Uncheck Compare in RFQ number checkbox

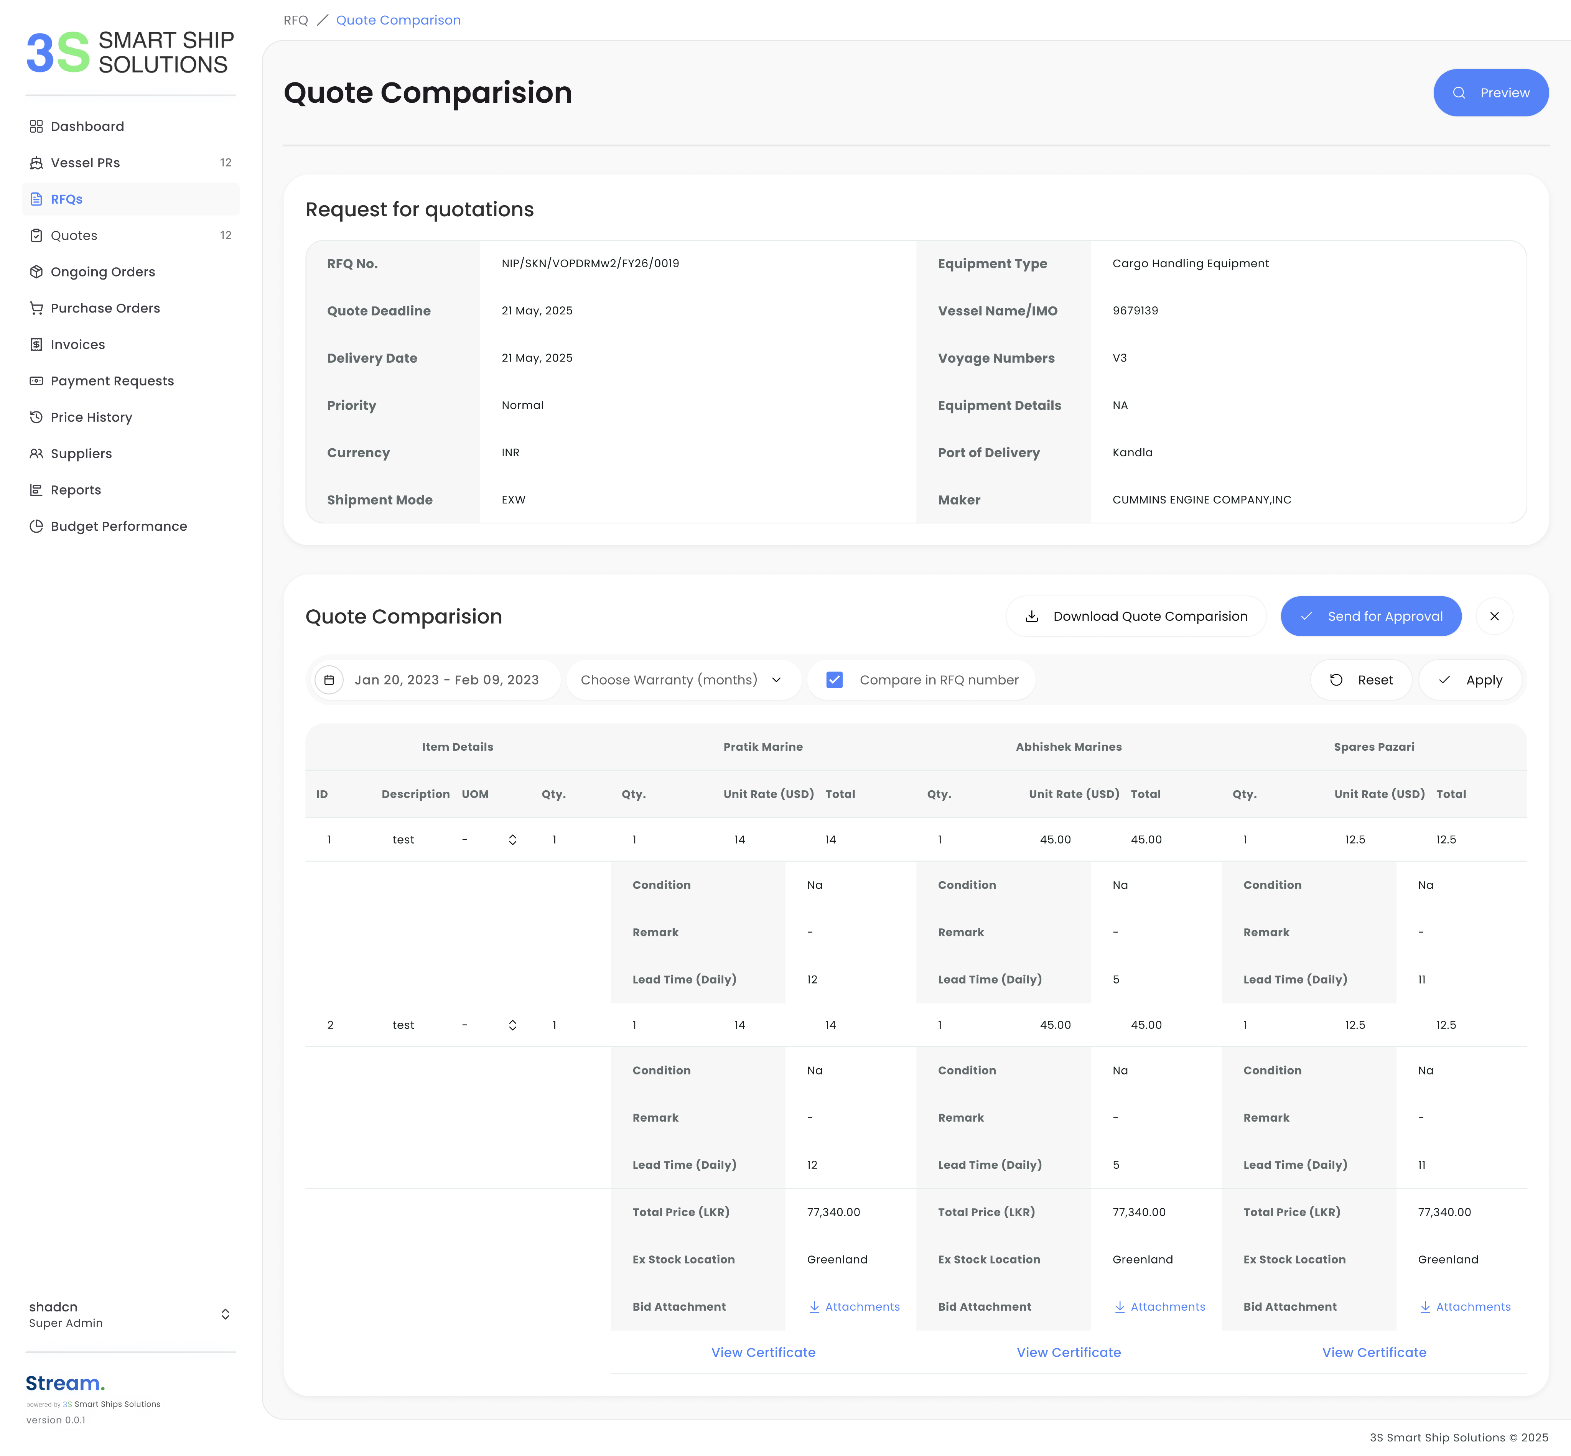tap(834, 680)
